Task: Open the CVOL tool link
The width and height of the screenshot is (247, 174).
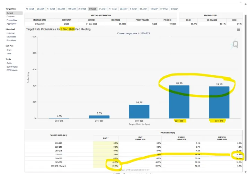Action: tap(9, 63)
